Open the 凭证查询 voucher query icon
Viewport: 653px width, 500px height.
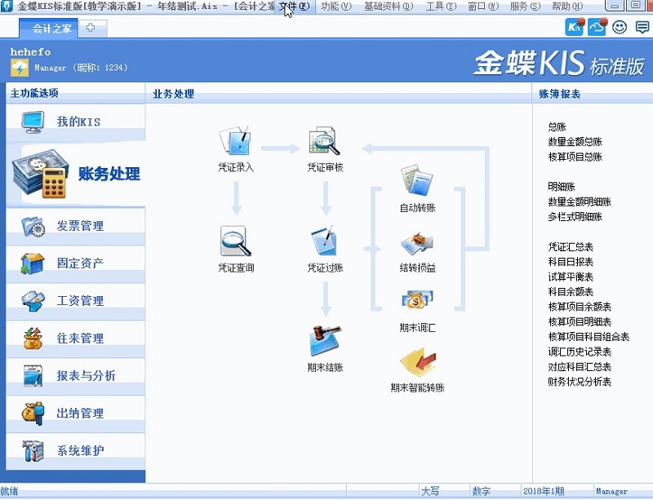[x=236, y=241]
